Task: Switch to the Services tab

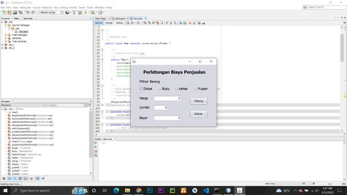Action: 28,18
